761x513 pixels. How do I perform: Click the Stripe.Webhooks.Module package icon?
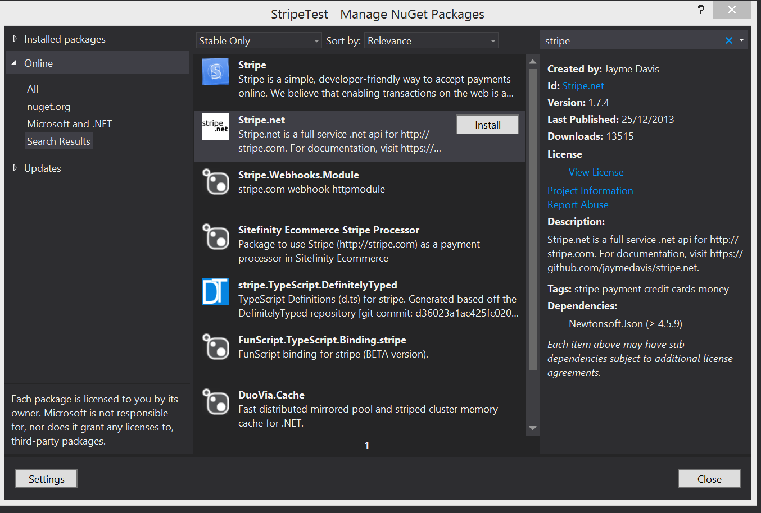(x=215, y=181)
